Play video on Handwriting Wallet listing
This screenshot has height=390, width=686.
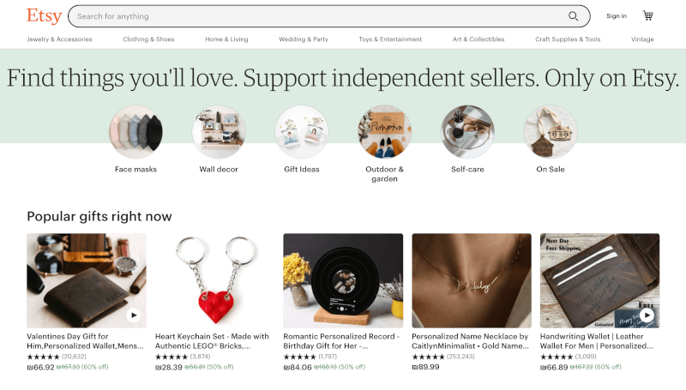pyautogui.click(x=647, y=315)
